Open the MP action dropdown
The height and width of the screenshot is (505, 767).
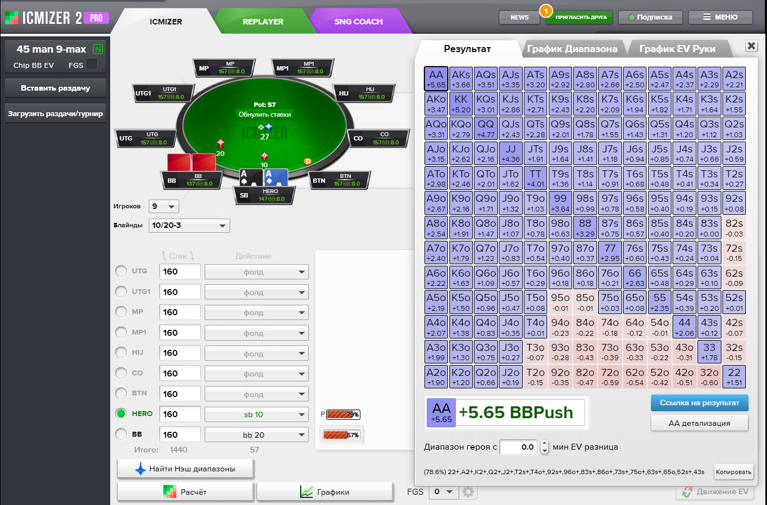tap(257, 312)
